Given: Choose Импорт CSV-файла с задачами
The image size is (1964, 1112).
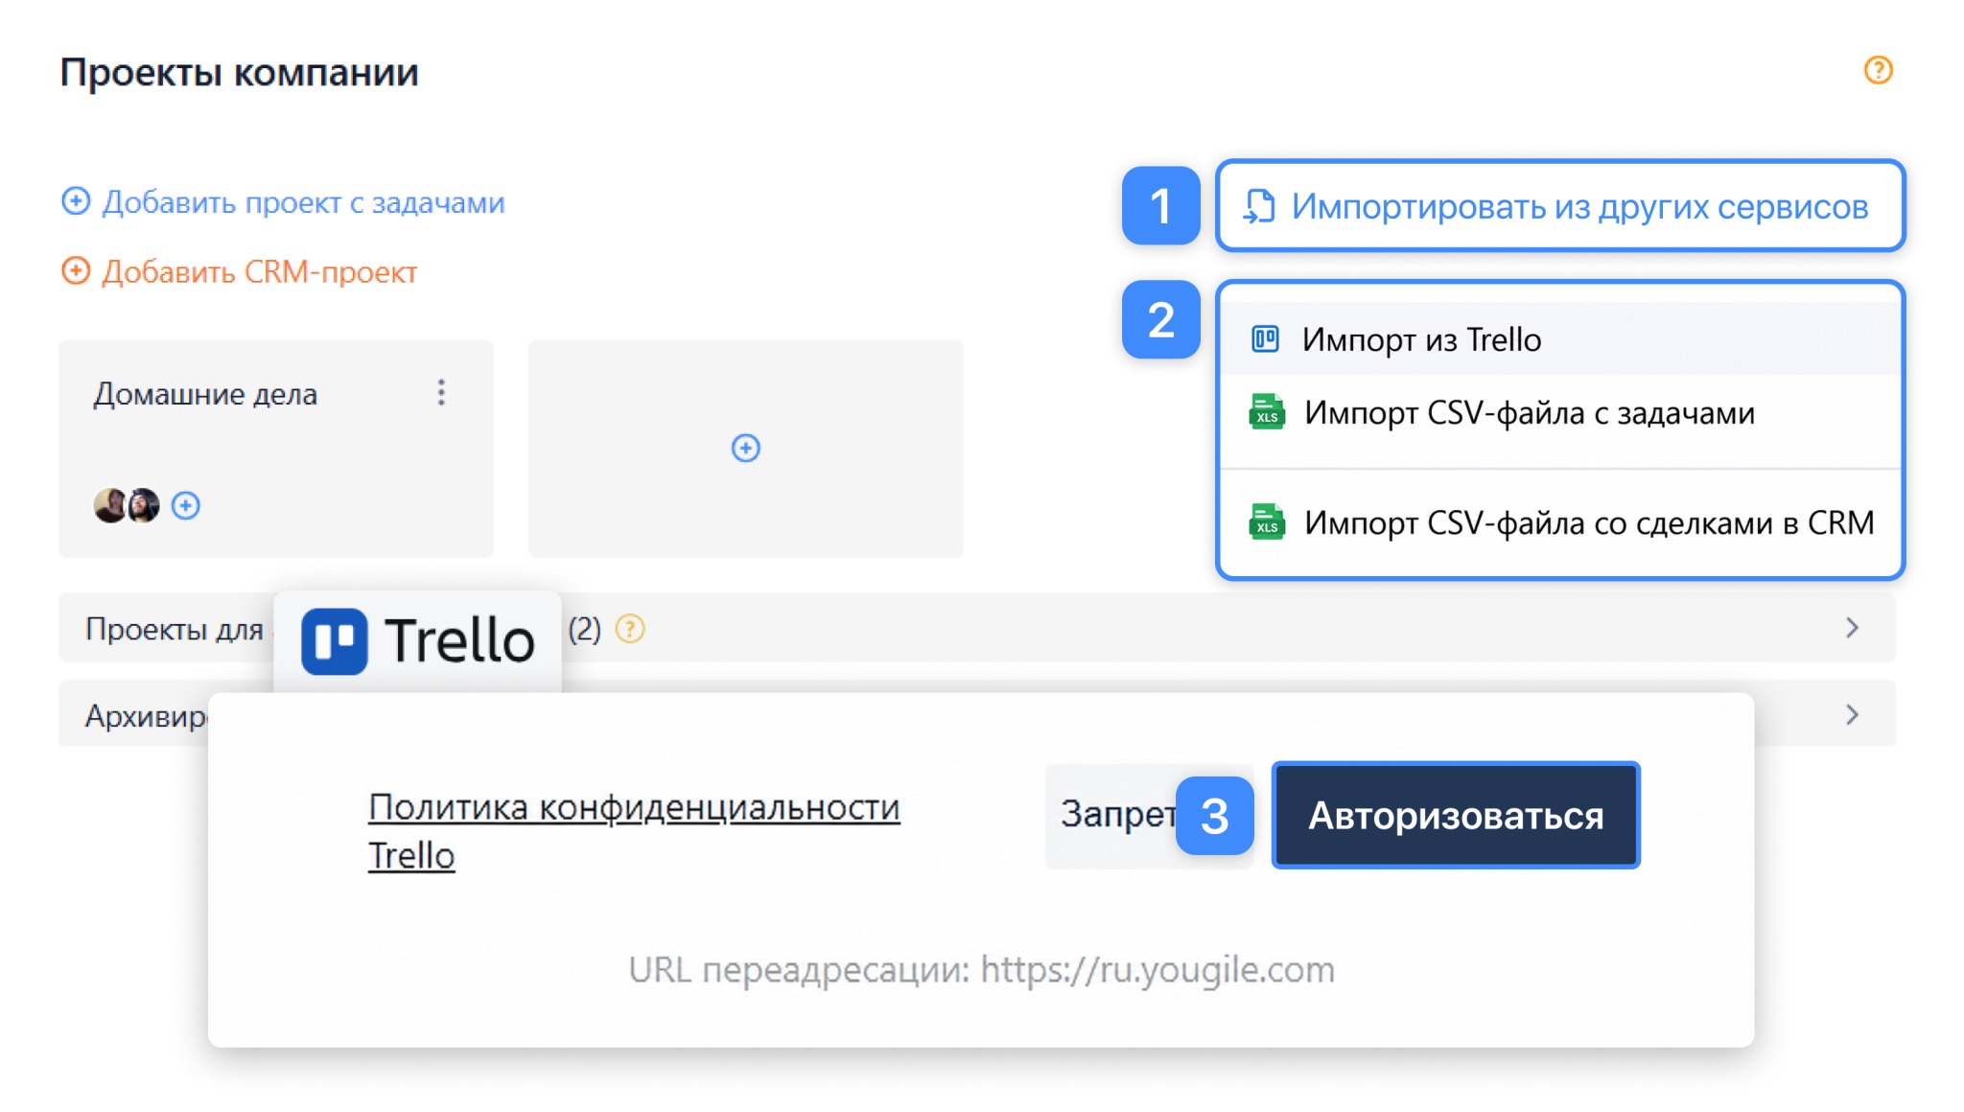Looking at the screenshot, I should click(1559, 413).
